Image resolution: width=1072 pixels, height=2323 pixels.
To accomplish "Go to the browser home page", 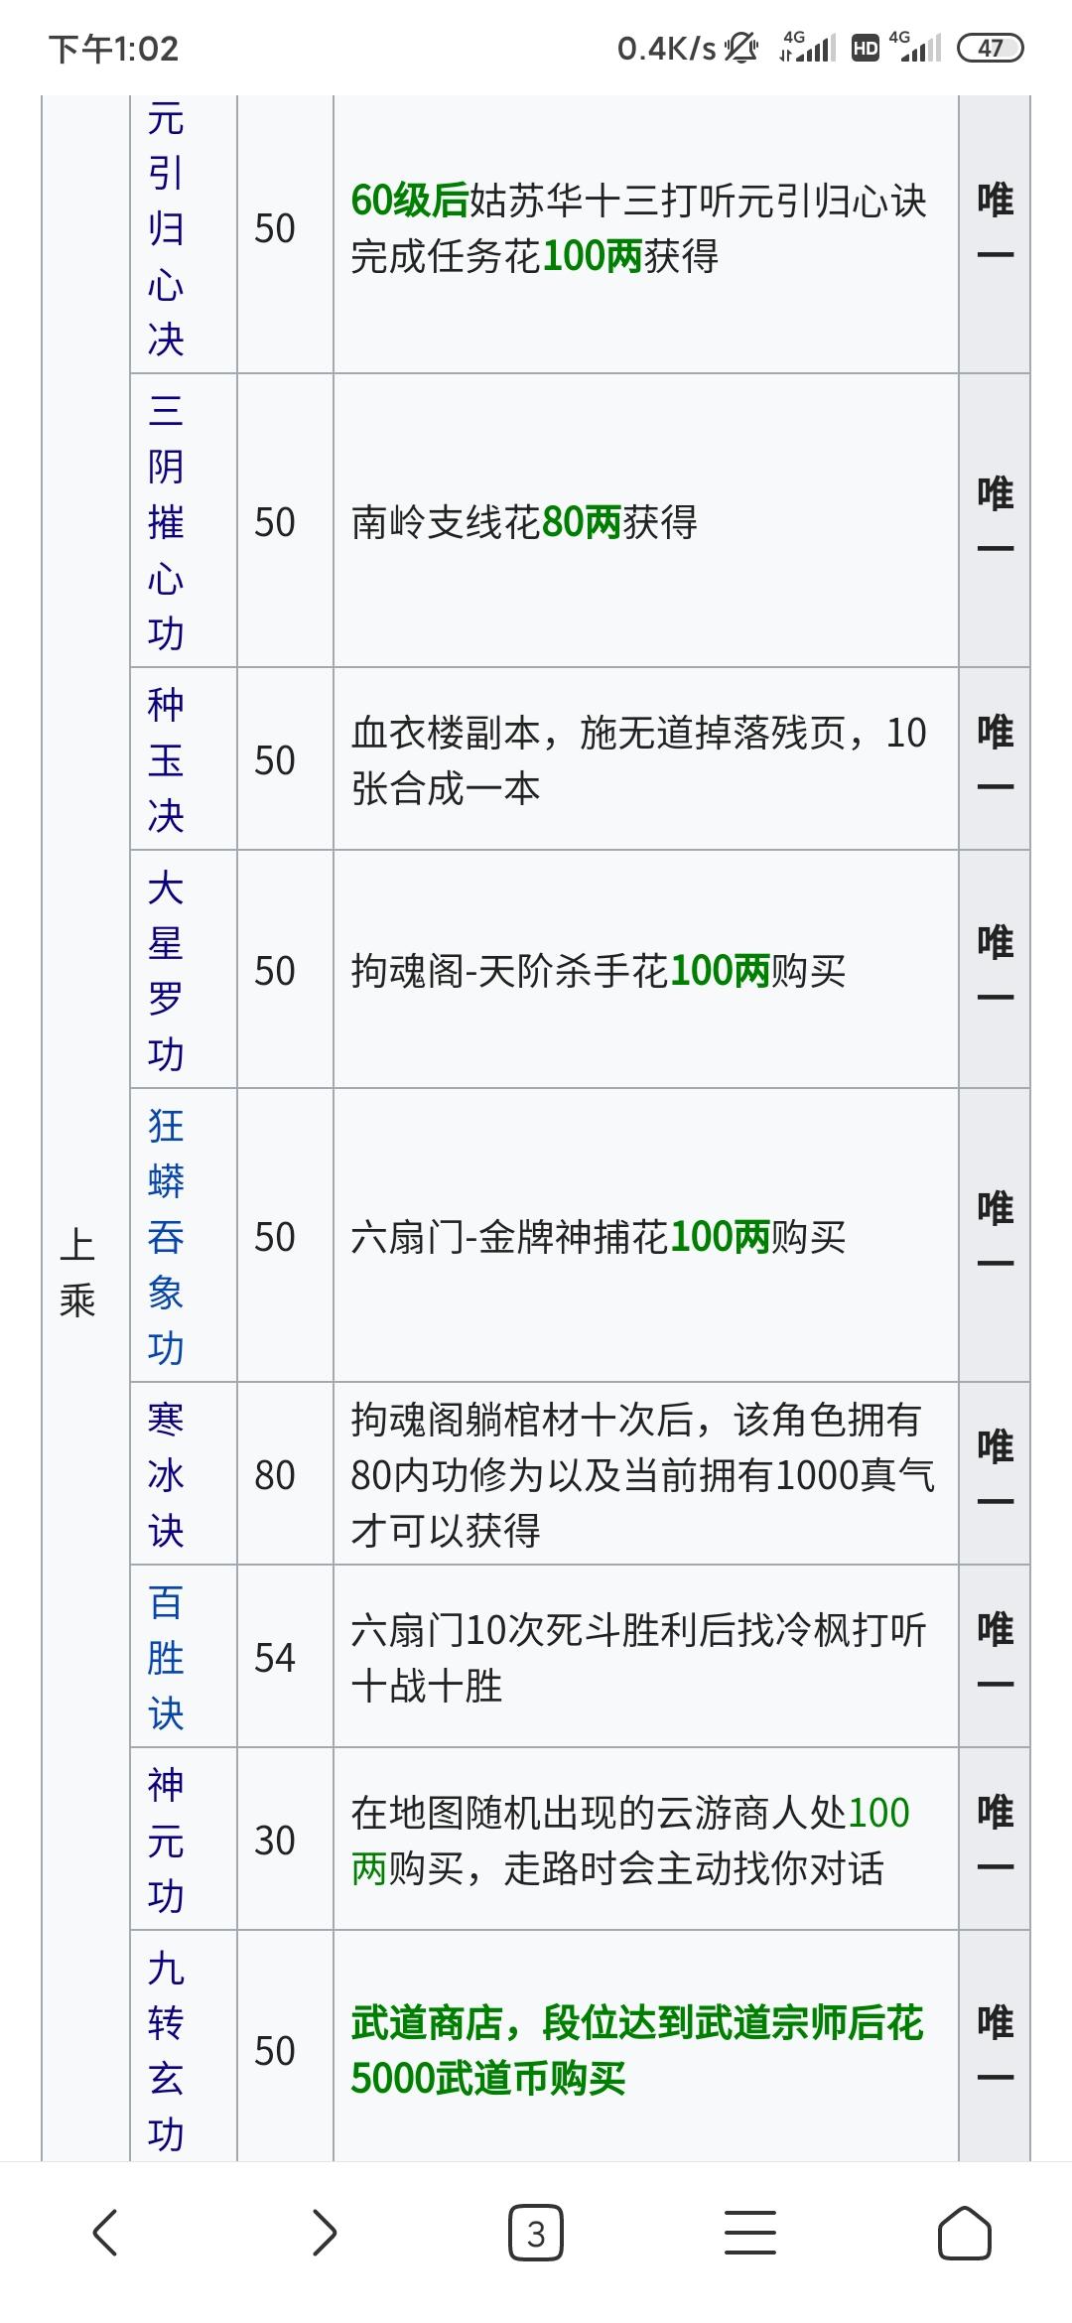I will pos(964,2234).
